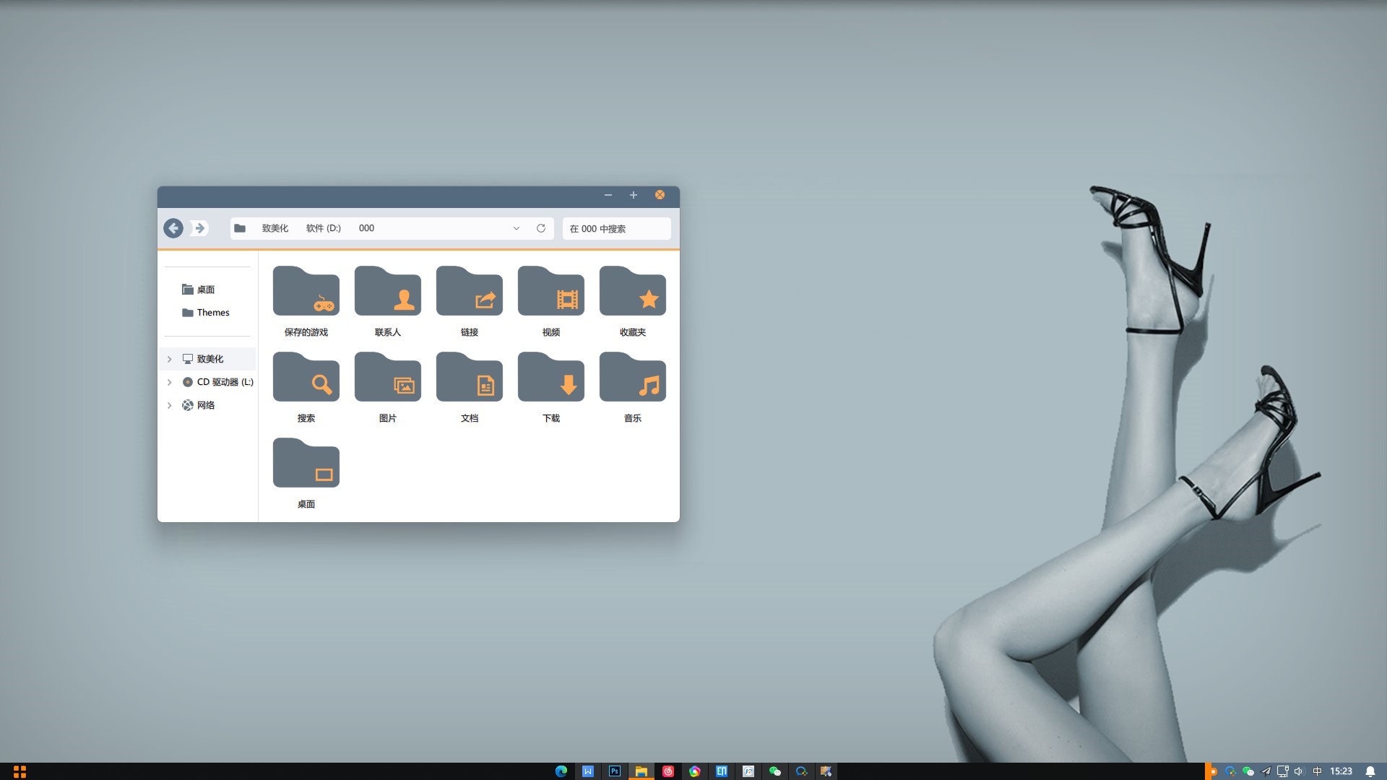
Task: Open Photoshop from the taskbar
Action: pos(614,771)
